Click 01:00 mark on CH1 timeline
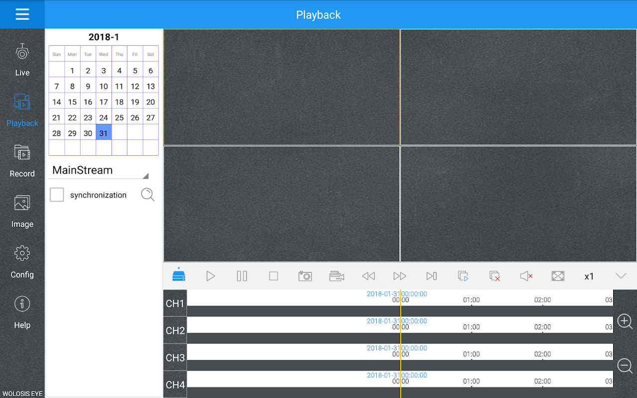637x398 pixels. pyautogui.click(x=471, y=300)
